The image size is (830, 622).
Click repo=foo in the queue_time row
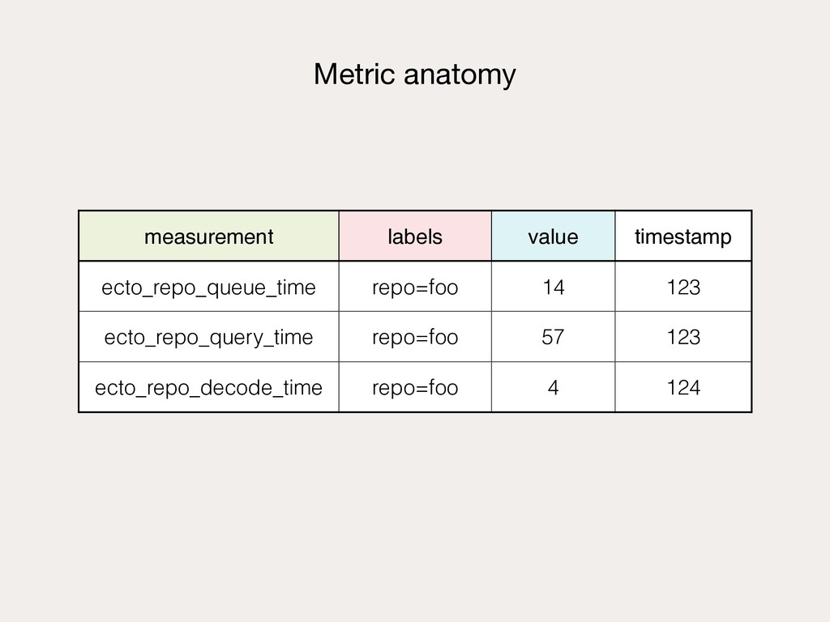pyautogui.click(x=415, y=286)
